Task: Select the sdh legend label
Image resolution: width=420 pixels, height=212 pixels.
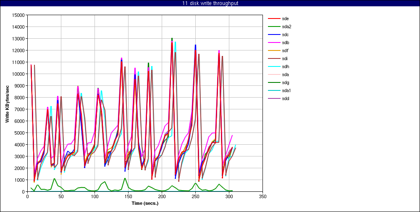Action: pyautogui.click(x=285, y=66)
